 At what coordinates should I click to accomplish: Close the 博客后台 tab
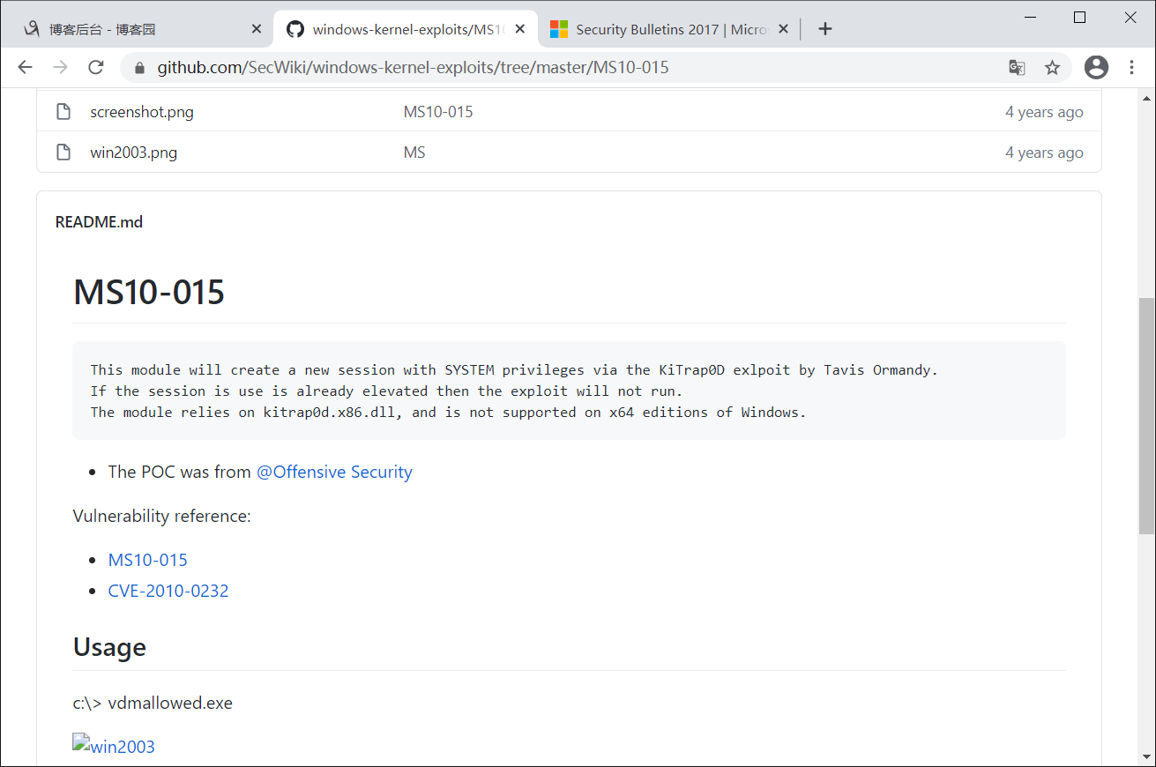tap(257, 29)
